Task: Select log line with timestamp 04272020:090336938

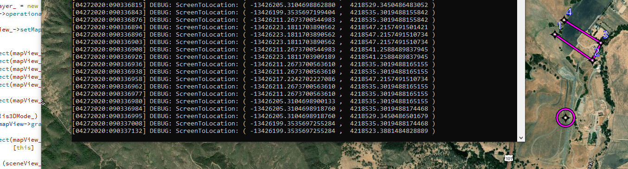Action: click(254, 71)
